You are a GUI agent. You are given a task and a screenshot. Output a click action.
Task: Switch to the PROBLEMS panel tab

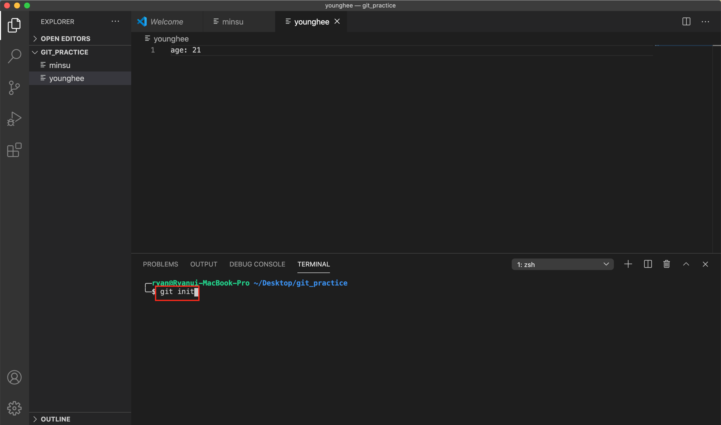pos(160,264)
